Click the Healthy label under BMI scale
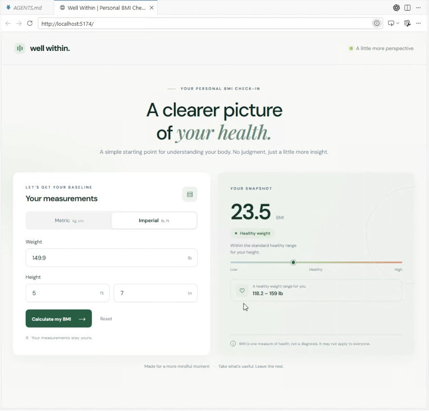The height and width of the screenshot is (411, 429). pos(316,270)
